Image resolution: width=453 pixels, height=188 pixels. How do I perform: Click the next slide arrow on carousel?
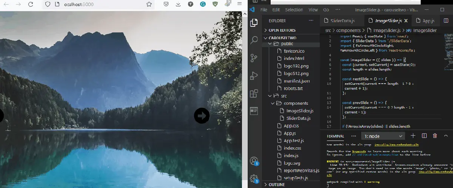pos(202,116)
